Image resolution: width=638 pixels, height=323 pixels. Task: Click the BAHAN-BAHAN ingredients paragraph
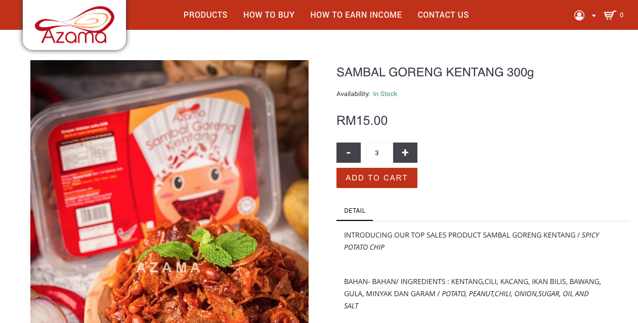473,294
